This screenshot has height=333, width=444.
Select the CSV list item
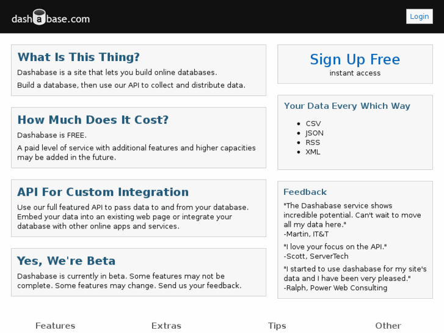[x=313, y=124]
